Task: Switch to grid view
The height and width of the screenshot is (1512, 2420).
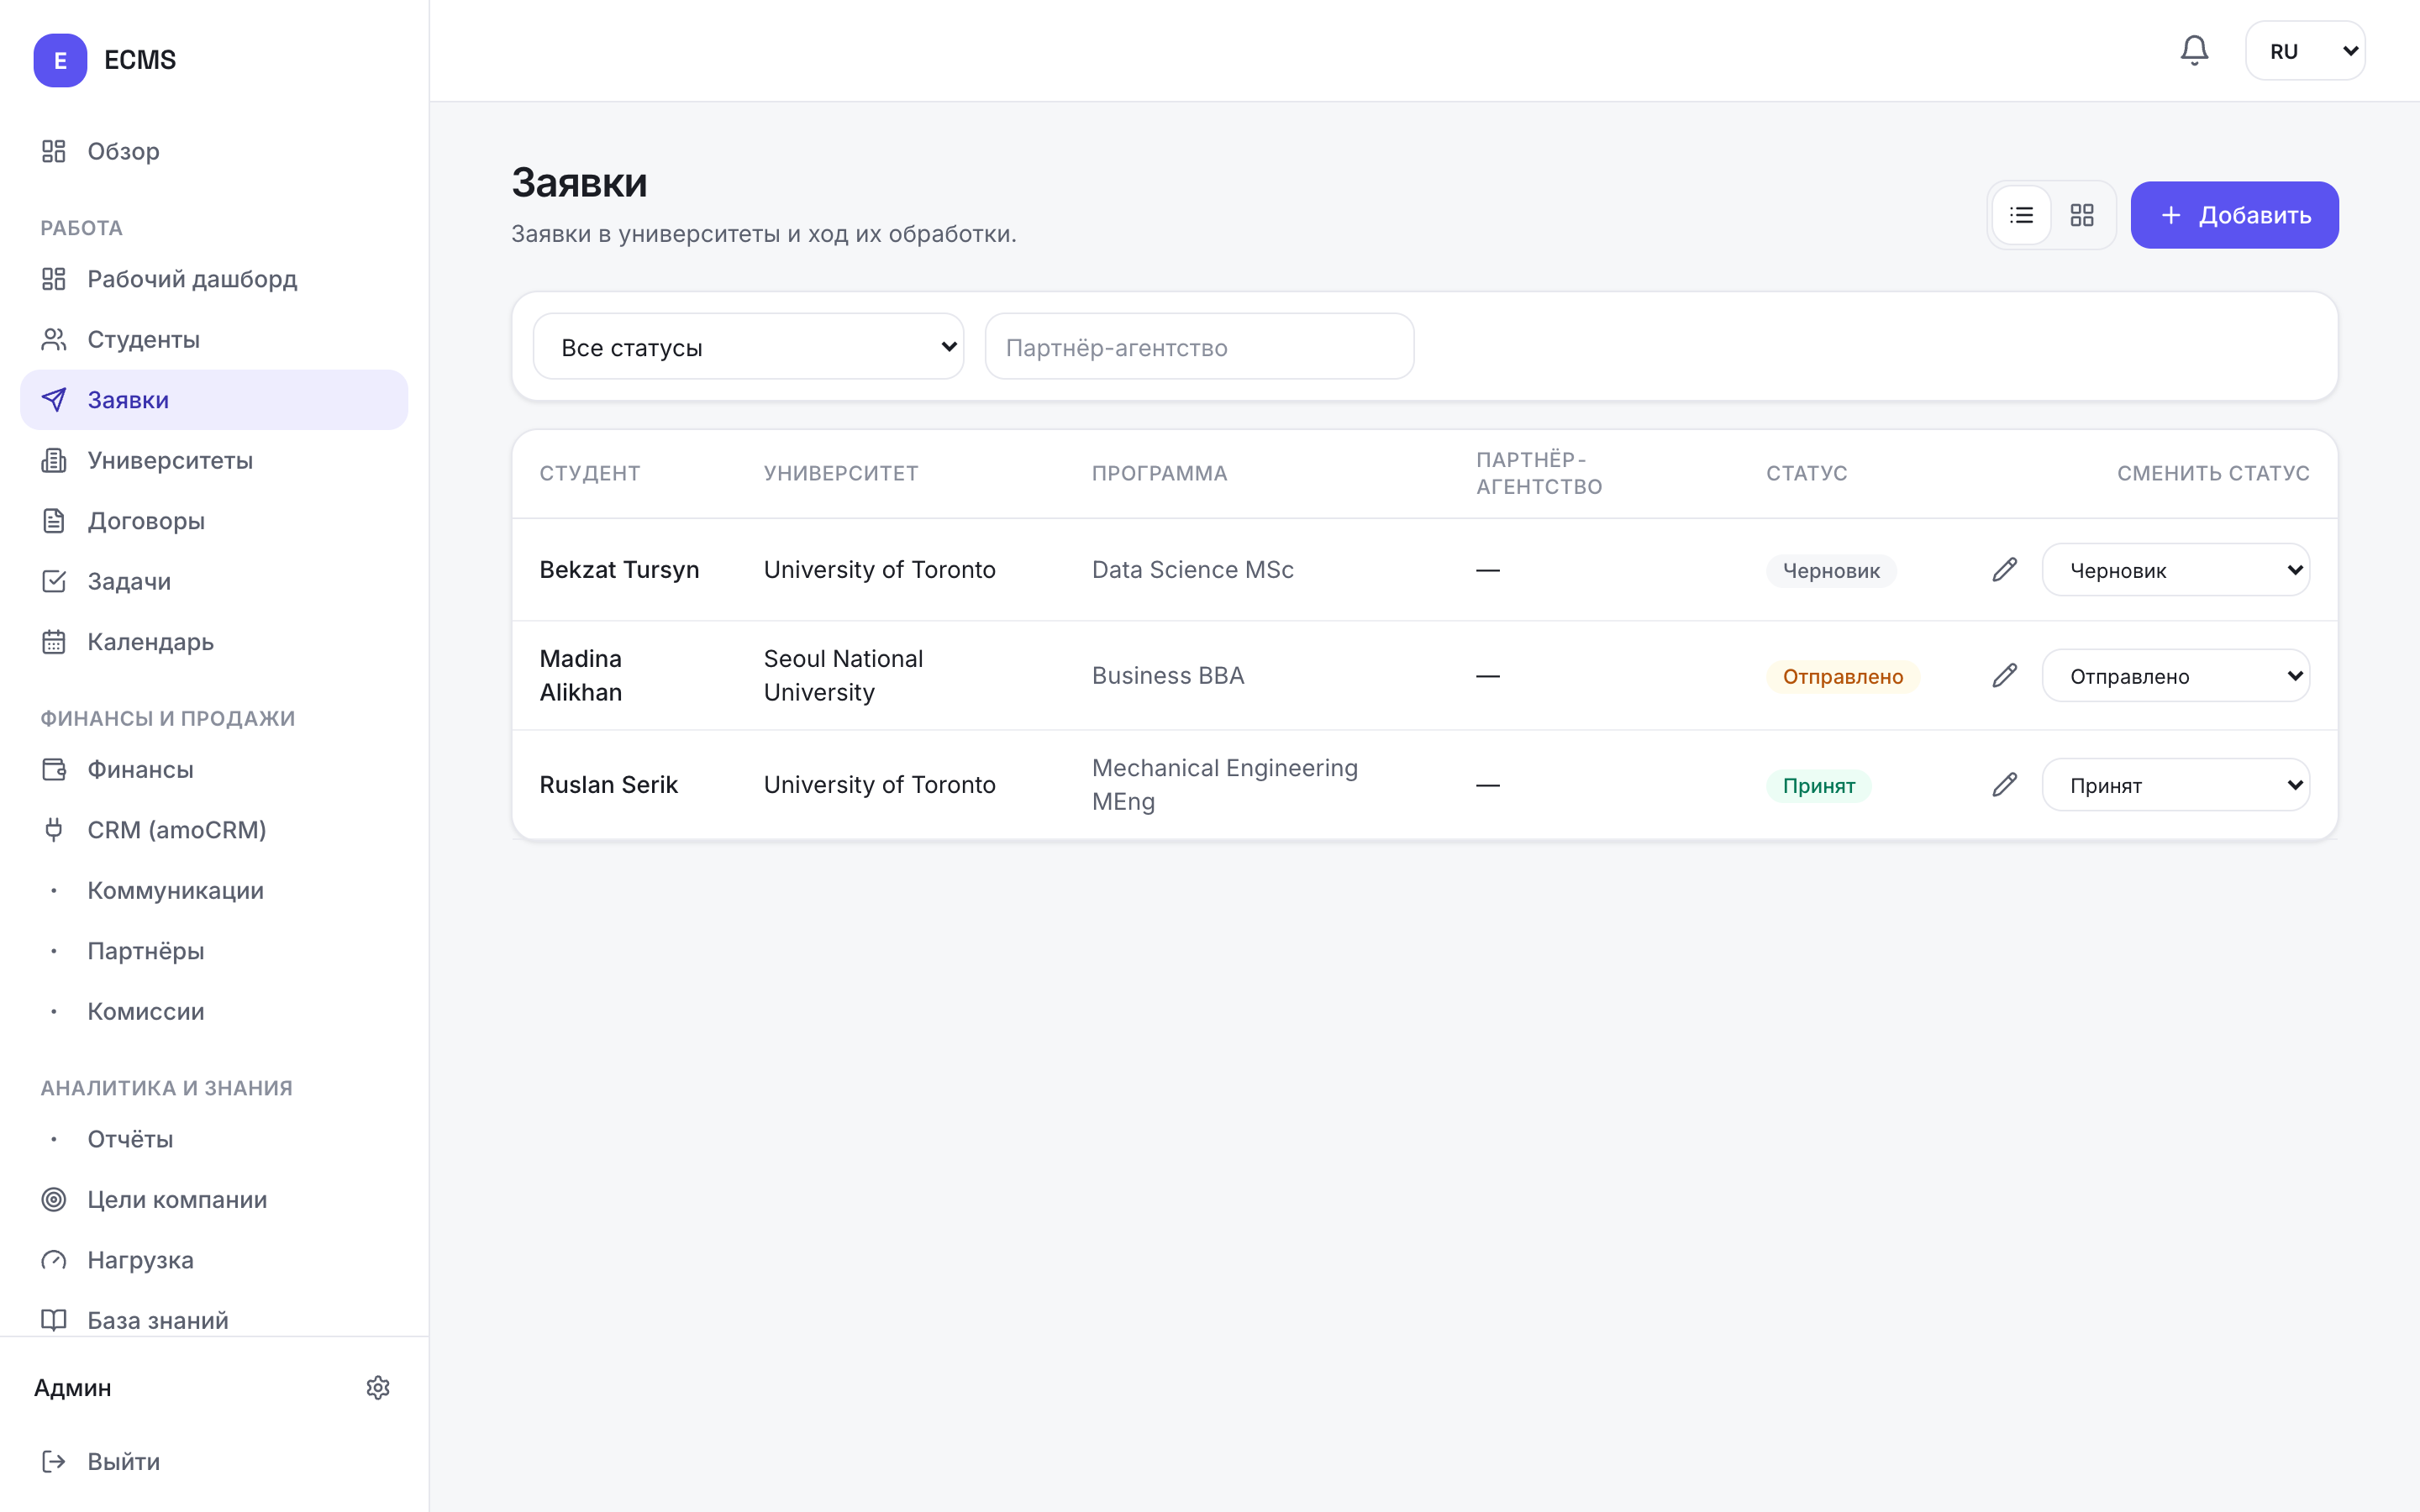Action: pyautogui.click(x=2082, y=215)
